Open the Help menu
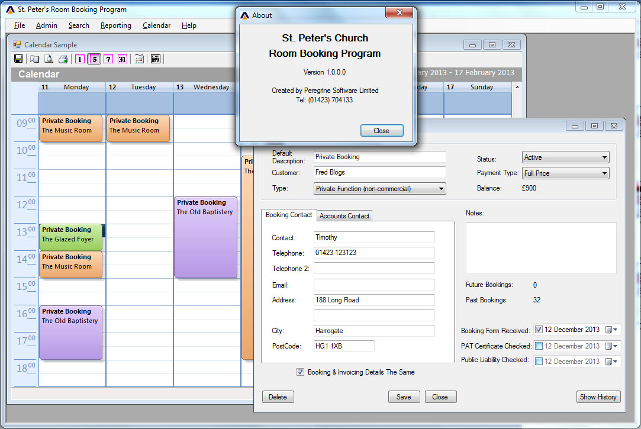Screen dimensions: 641x429 (x=189, y=25)
